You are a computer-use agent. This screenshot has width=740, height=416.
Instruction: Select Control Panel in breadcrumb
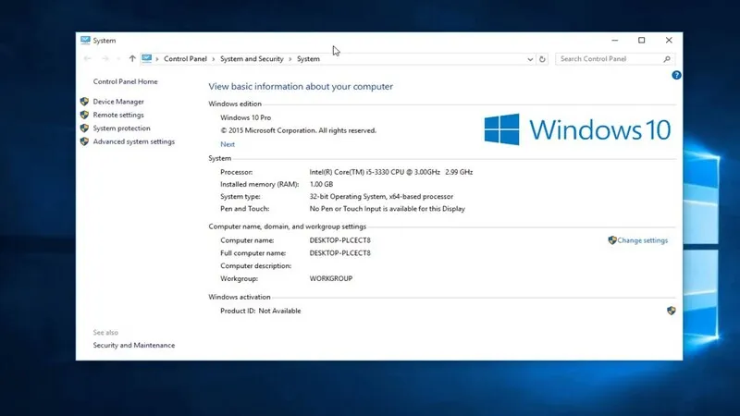point(185,59)
